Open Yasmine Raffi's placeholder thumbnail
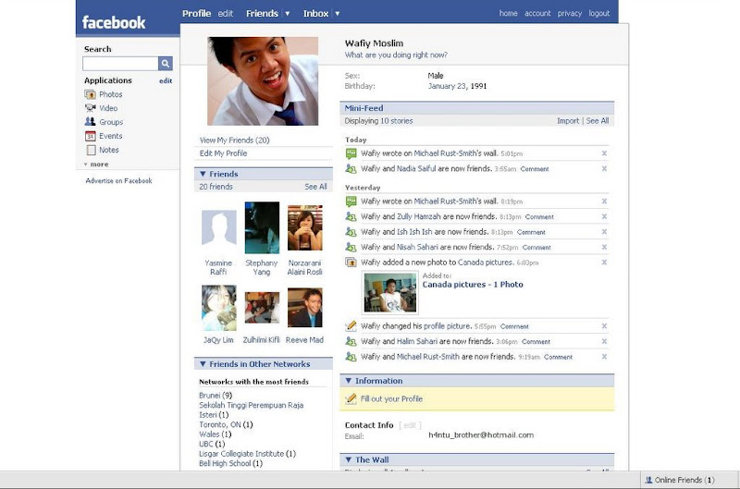The image size is (740, 489). pyautogui.click(x=219, y=227)
